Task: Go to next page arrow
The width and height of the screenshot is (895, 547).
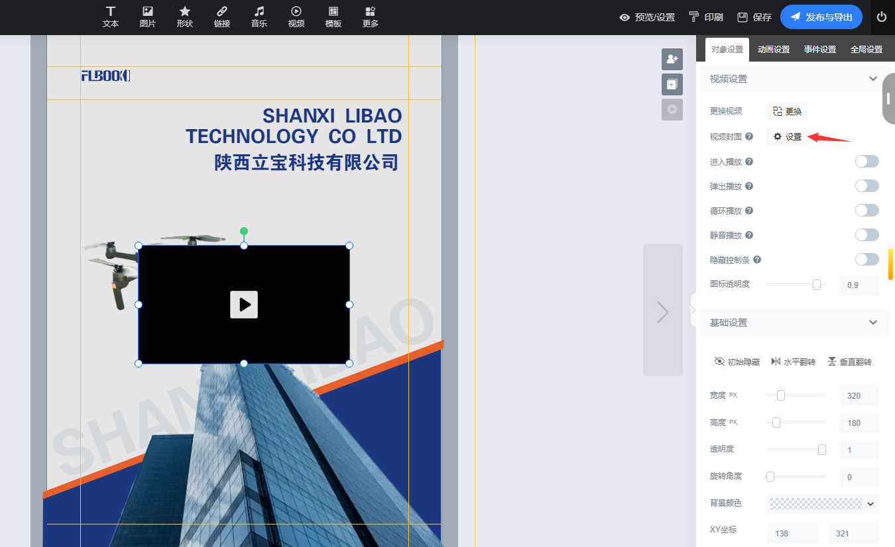Action: [663, 310]
